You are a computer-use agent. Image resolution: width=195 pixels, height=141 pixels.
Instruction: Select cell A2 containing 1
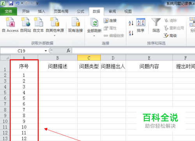click(24, 75)
